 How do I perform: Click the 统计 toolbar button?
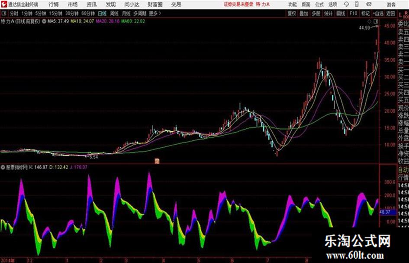point(328,13)
